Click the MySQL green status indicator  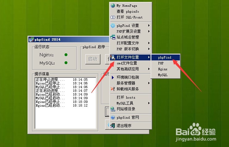click(x=66, y=63)
